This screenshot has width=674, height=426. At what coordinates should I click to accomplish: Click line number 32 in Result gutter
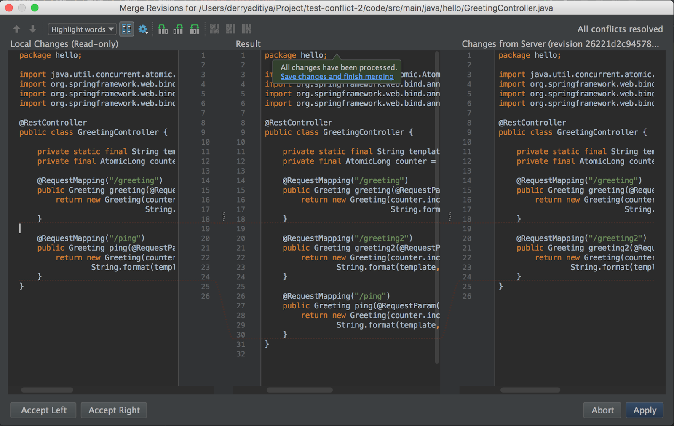(241, 354)
